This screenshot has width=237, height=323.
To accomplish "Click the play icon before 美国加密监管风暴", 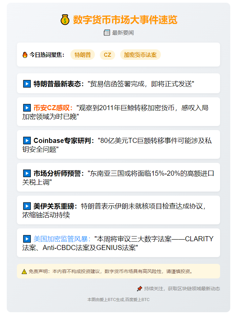I will pos(27,239).
